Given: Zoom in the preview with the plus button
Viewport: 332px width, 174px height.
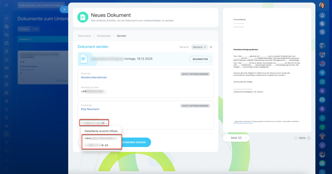Looking at the screenshot, I should click(309, 138).
